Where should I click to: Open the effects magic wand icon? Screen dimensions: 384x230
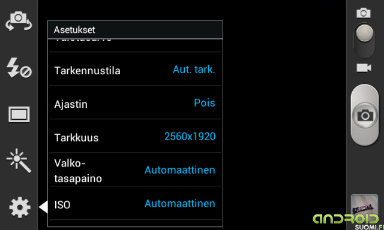coord(19,161)
